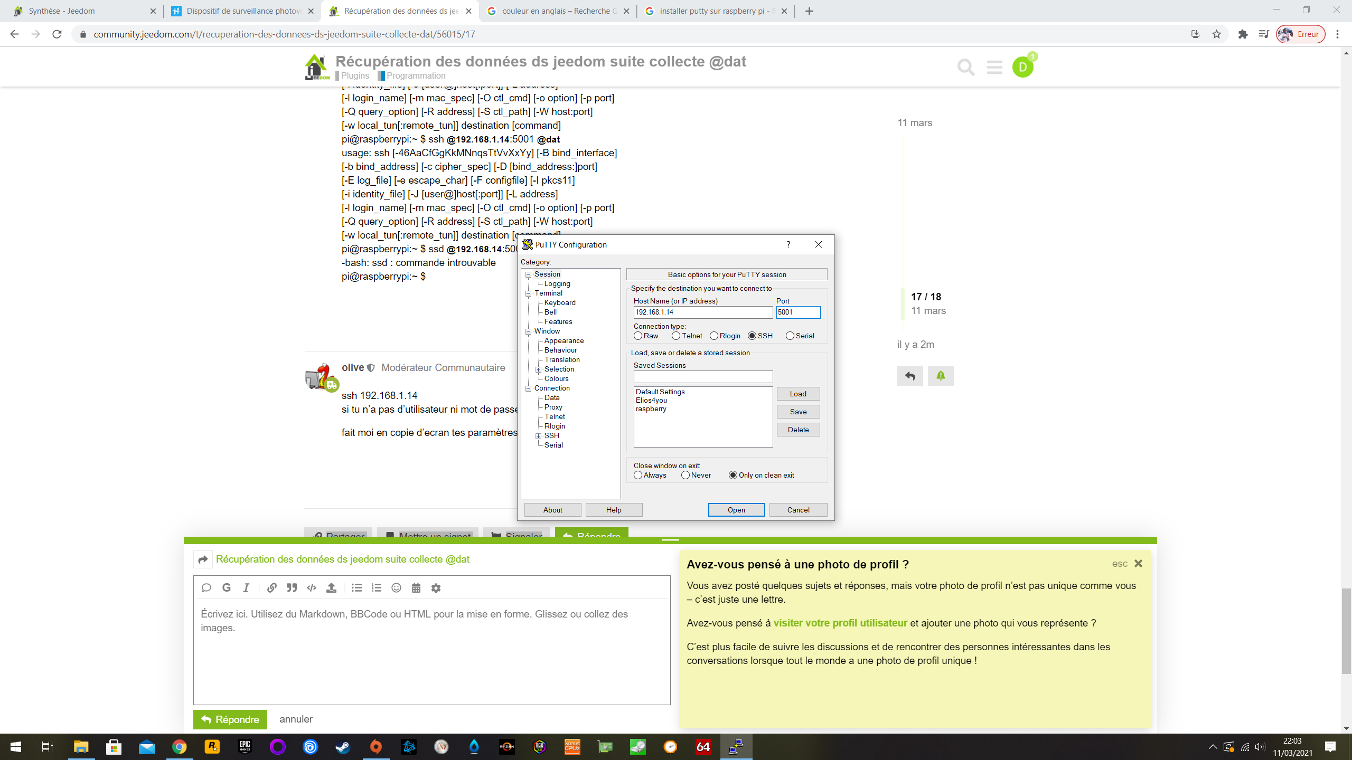The height and width of the screenshot is (760, 1352).
Task: Click the Host Name input field
Action: 702,312
